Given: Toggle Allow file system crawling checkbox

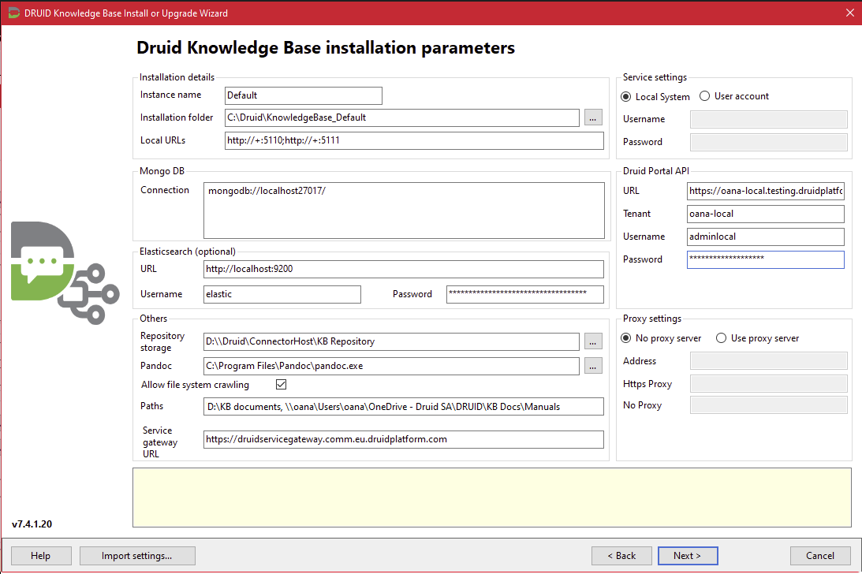Looking at the screenshot, I should pos(281,385).
